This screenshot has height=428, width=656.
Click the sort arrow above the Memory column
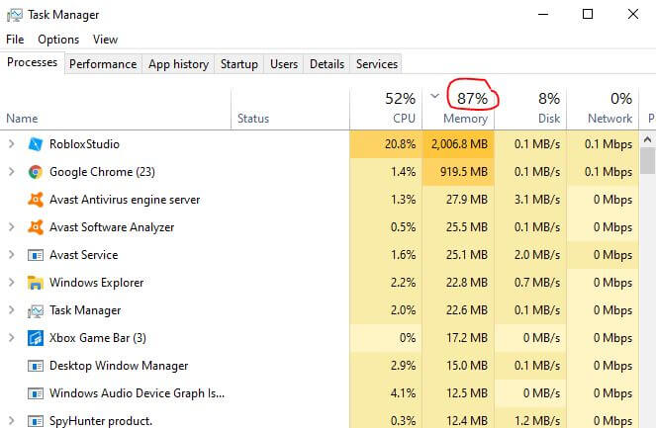coord(434,96)
